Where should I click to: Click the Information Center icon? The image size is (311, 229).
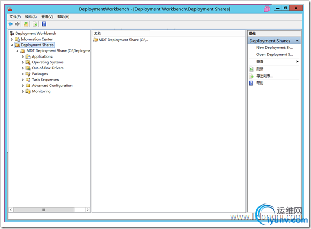tap(17, 39)
